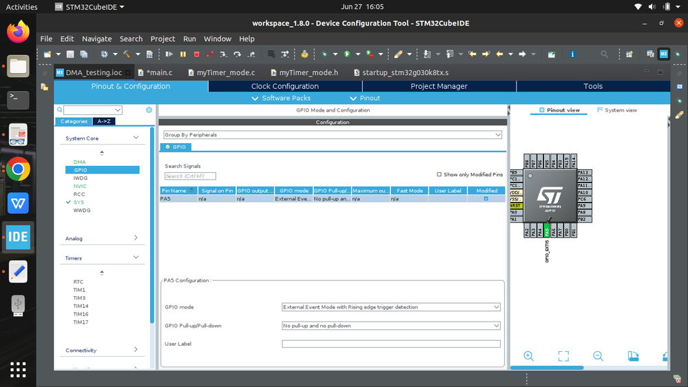Click the horizontal scrollbar under pinout view
The image size is (688, 387).
[x=547, y=368]
